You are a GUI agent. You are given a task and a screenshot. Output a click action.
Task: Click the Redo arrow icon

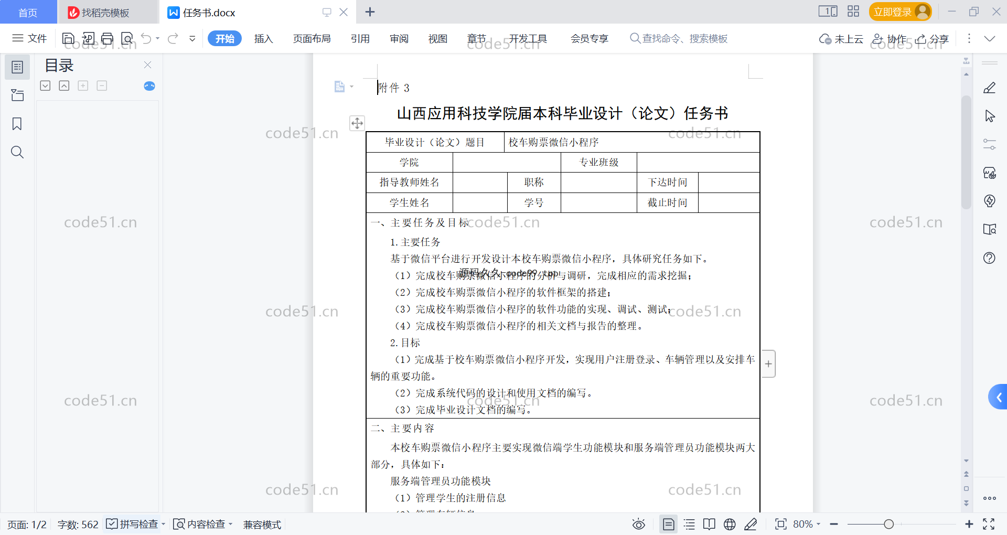click(173, 38)
